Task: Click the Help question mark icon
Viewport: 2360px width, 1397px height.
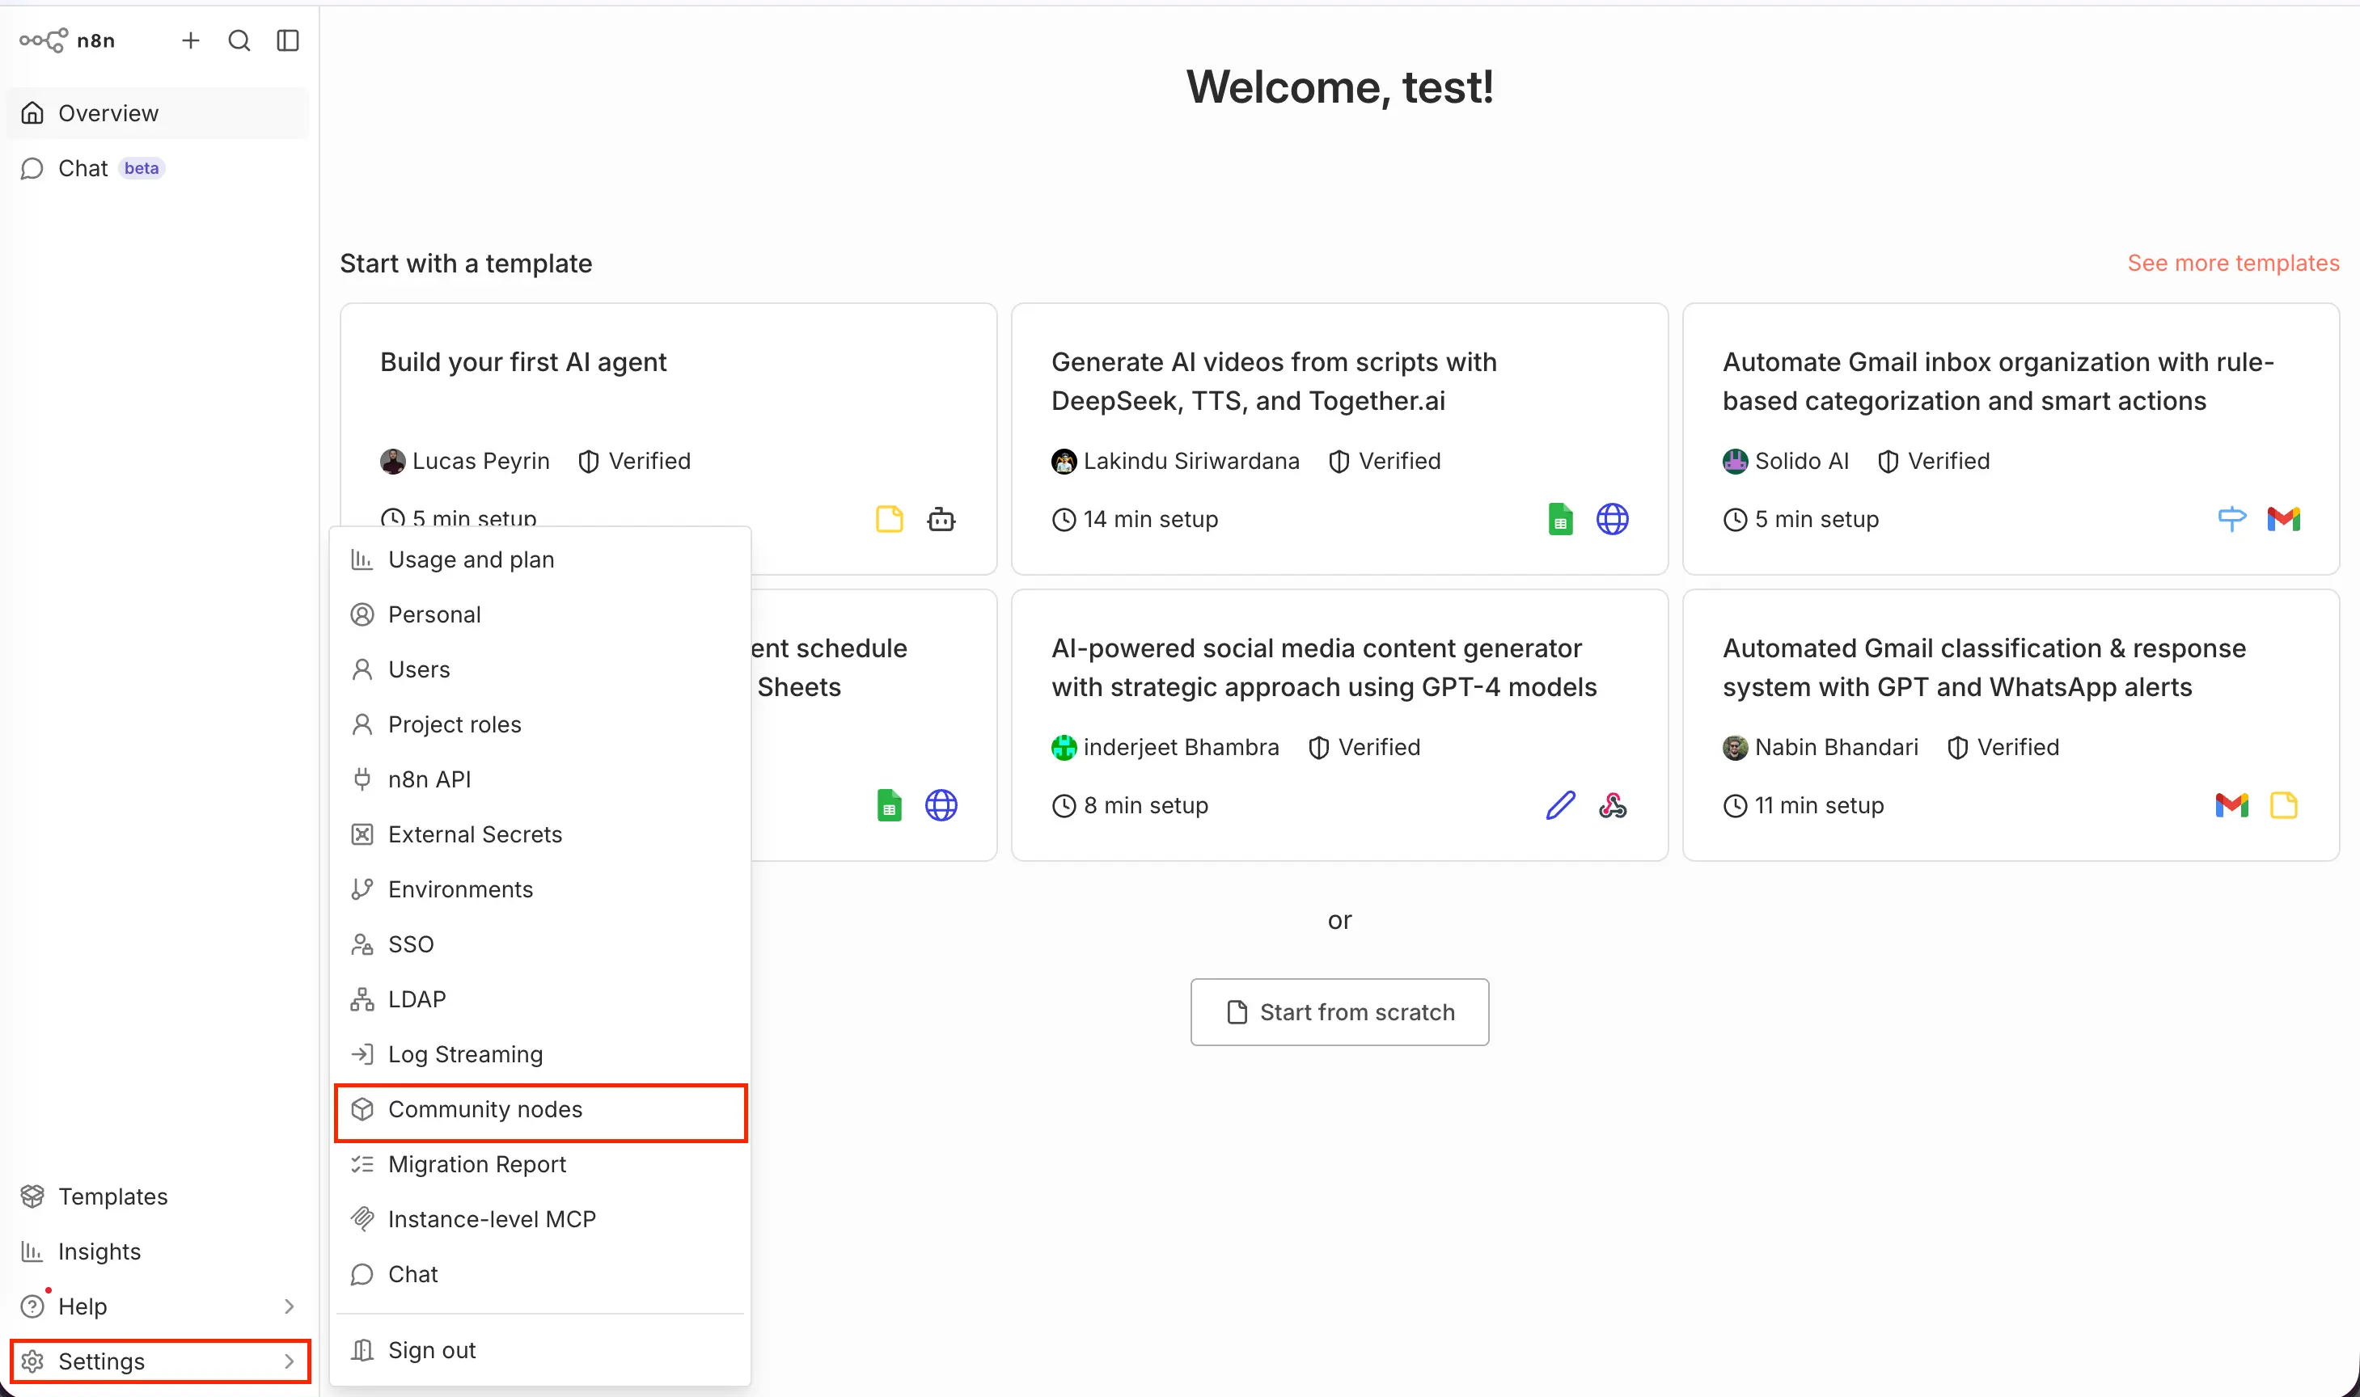Action: [x=33, y=1306]
